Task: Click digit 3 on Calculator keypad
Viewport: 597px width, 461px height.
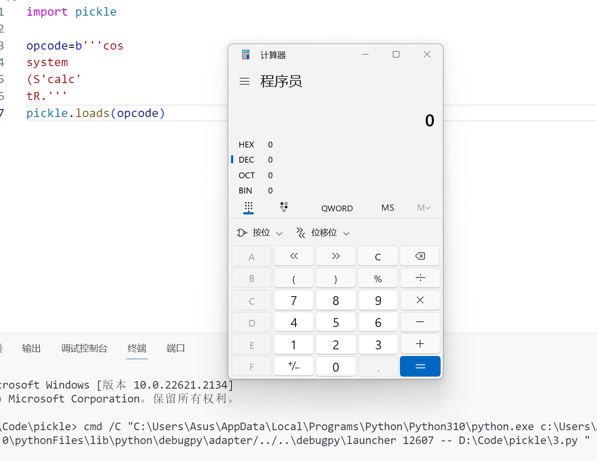Action: coord(378,344)
